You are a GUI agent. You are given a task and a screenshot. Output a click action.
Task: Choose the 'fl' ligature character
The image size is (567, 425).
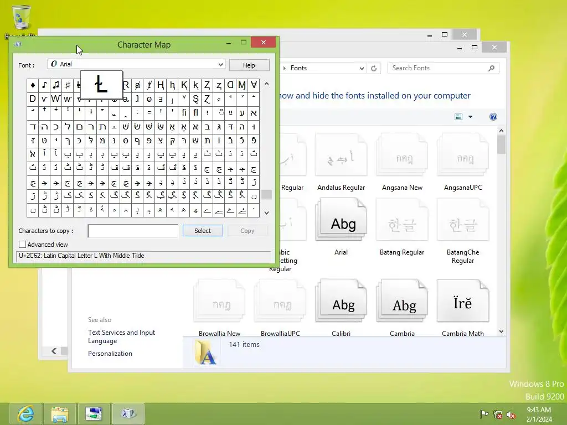click(x=195, y=113)
